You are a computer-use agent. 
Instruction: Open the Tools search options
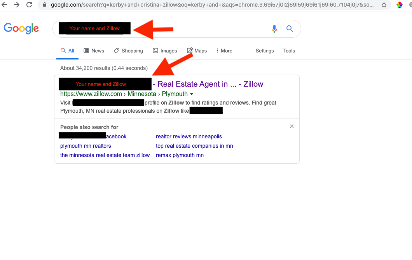(x=289, y=51)
